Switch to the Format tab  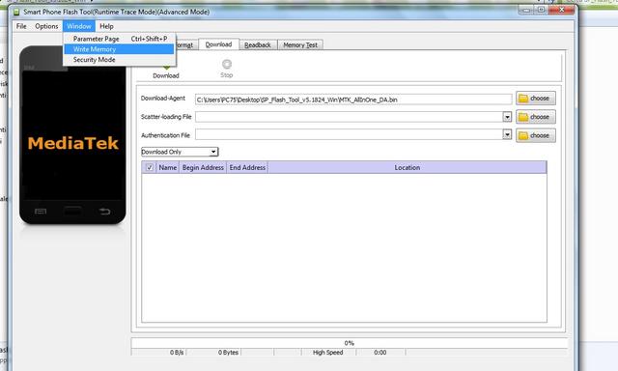tap(185, 45)
